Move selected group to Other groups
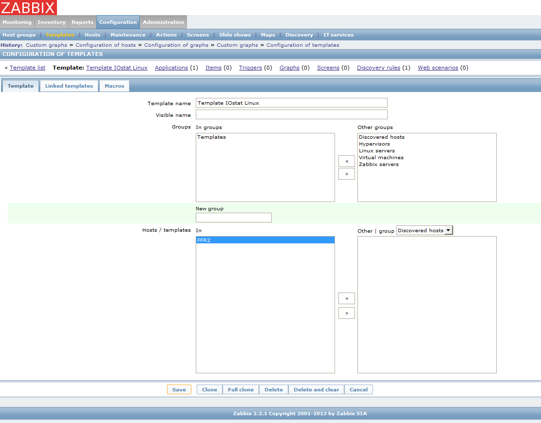Image resolution: width=541 pixels, height=423 pixels. (346, 174)
